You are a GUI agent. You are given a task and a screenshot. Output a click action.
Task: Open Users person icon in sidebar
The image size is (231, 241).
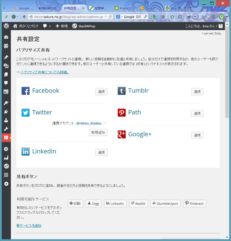[6, 120]
